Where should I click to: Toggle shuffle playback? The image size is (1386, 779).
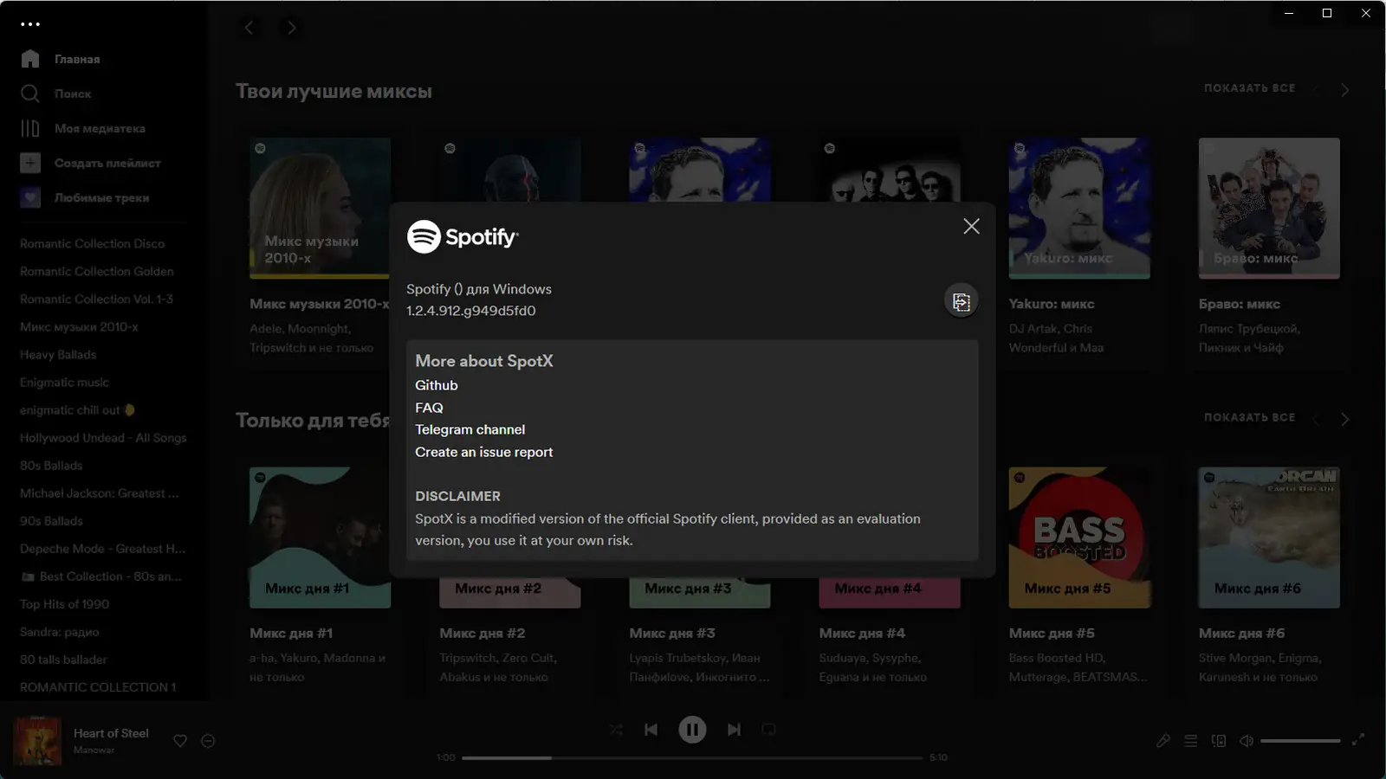[616, 730]
